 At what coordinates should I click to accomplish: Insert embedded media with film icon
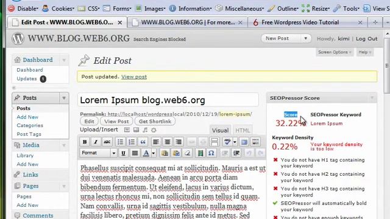click(200, 153)
